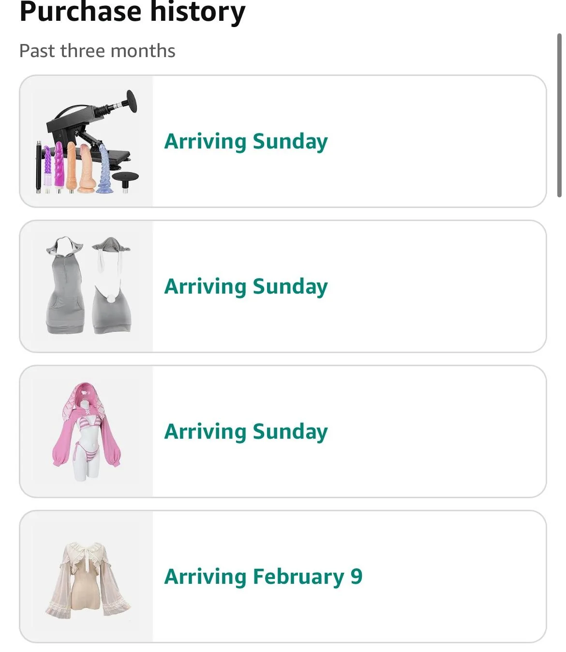Click empty right side of first order card
The image size is (566, 652).
tap(435, 141)
